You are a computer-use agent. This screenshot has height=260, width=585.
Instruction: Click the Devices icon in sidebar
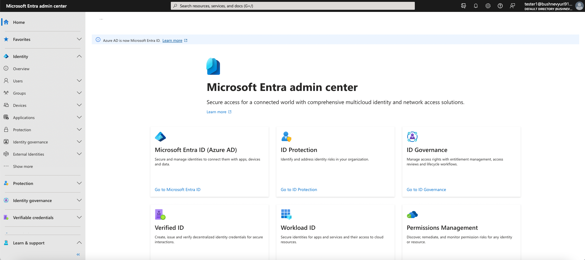click(x=6, y=105)
